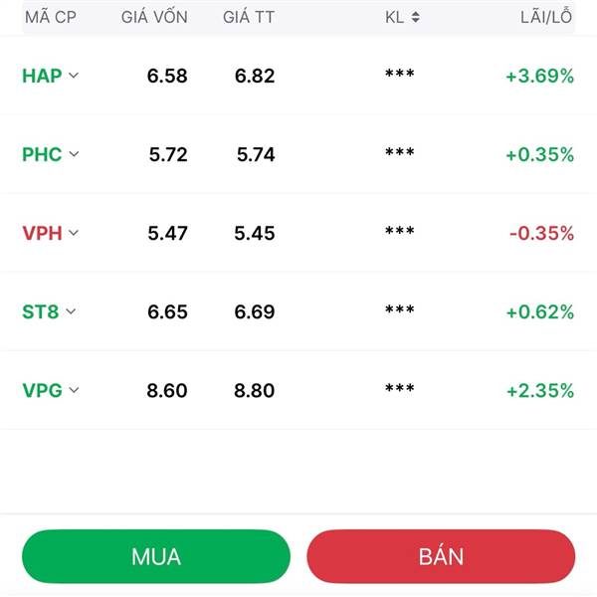Image resolution: width=597 pixels, height=597 pixels.
Task: Select the GIÁ VỐN column header
Action: coord(154,17)
